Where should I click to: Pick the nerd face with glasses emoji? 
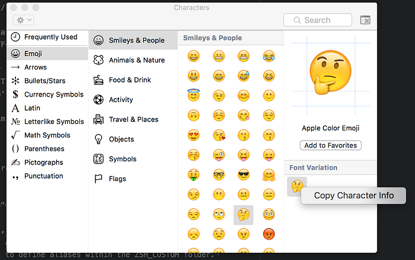click(218, 175)
